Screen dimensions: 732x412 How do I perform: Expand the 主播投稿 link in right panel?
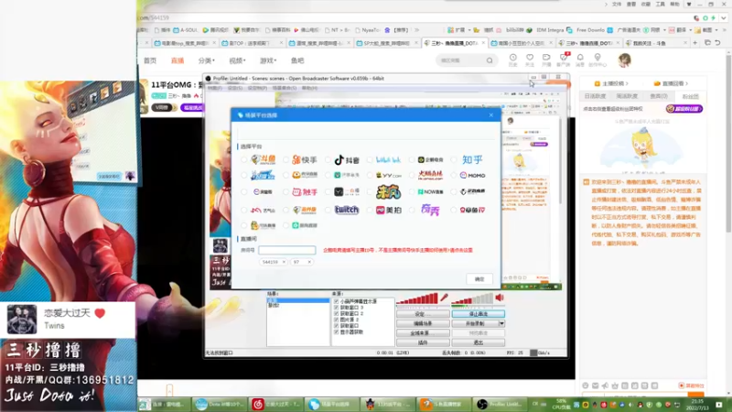(611, 83)
